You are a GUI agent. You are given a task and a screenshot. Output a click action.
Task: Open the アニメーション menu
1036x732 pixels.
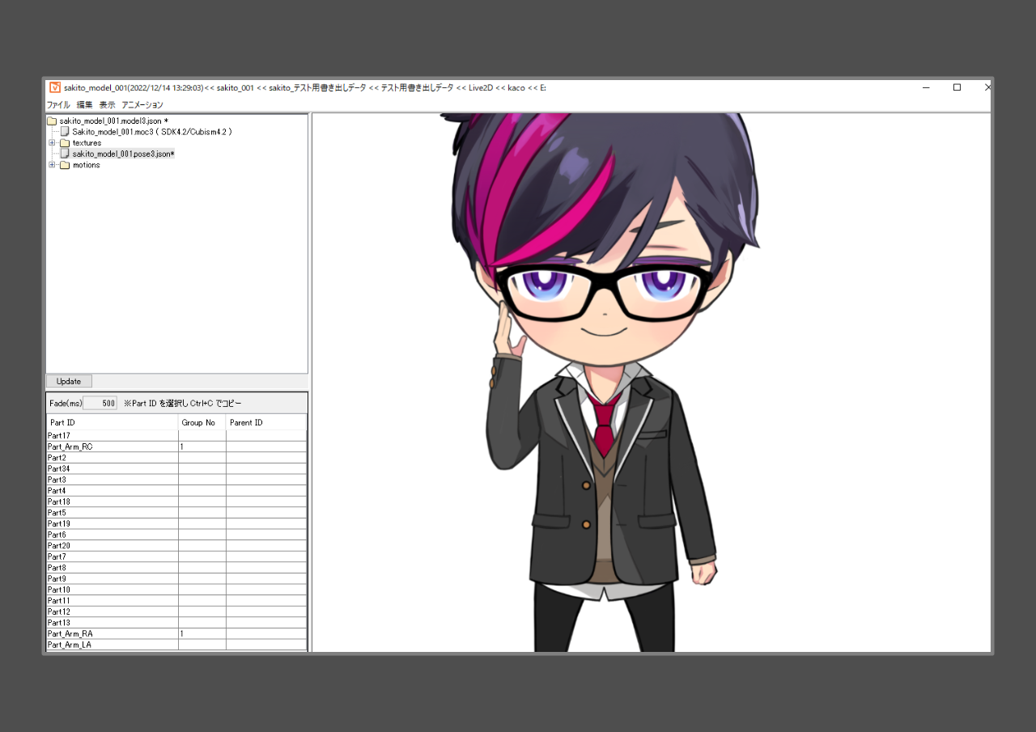coord(142,105)
